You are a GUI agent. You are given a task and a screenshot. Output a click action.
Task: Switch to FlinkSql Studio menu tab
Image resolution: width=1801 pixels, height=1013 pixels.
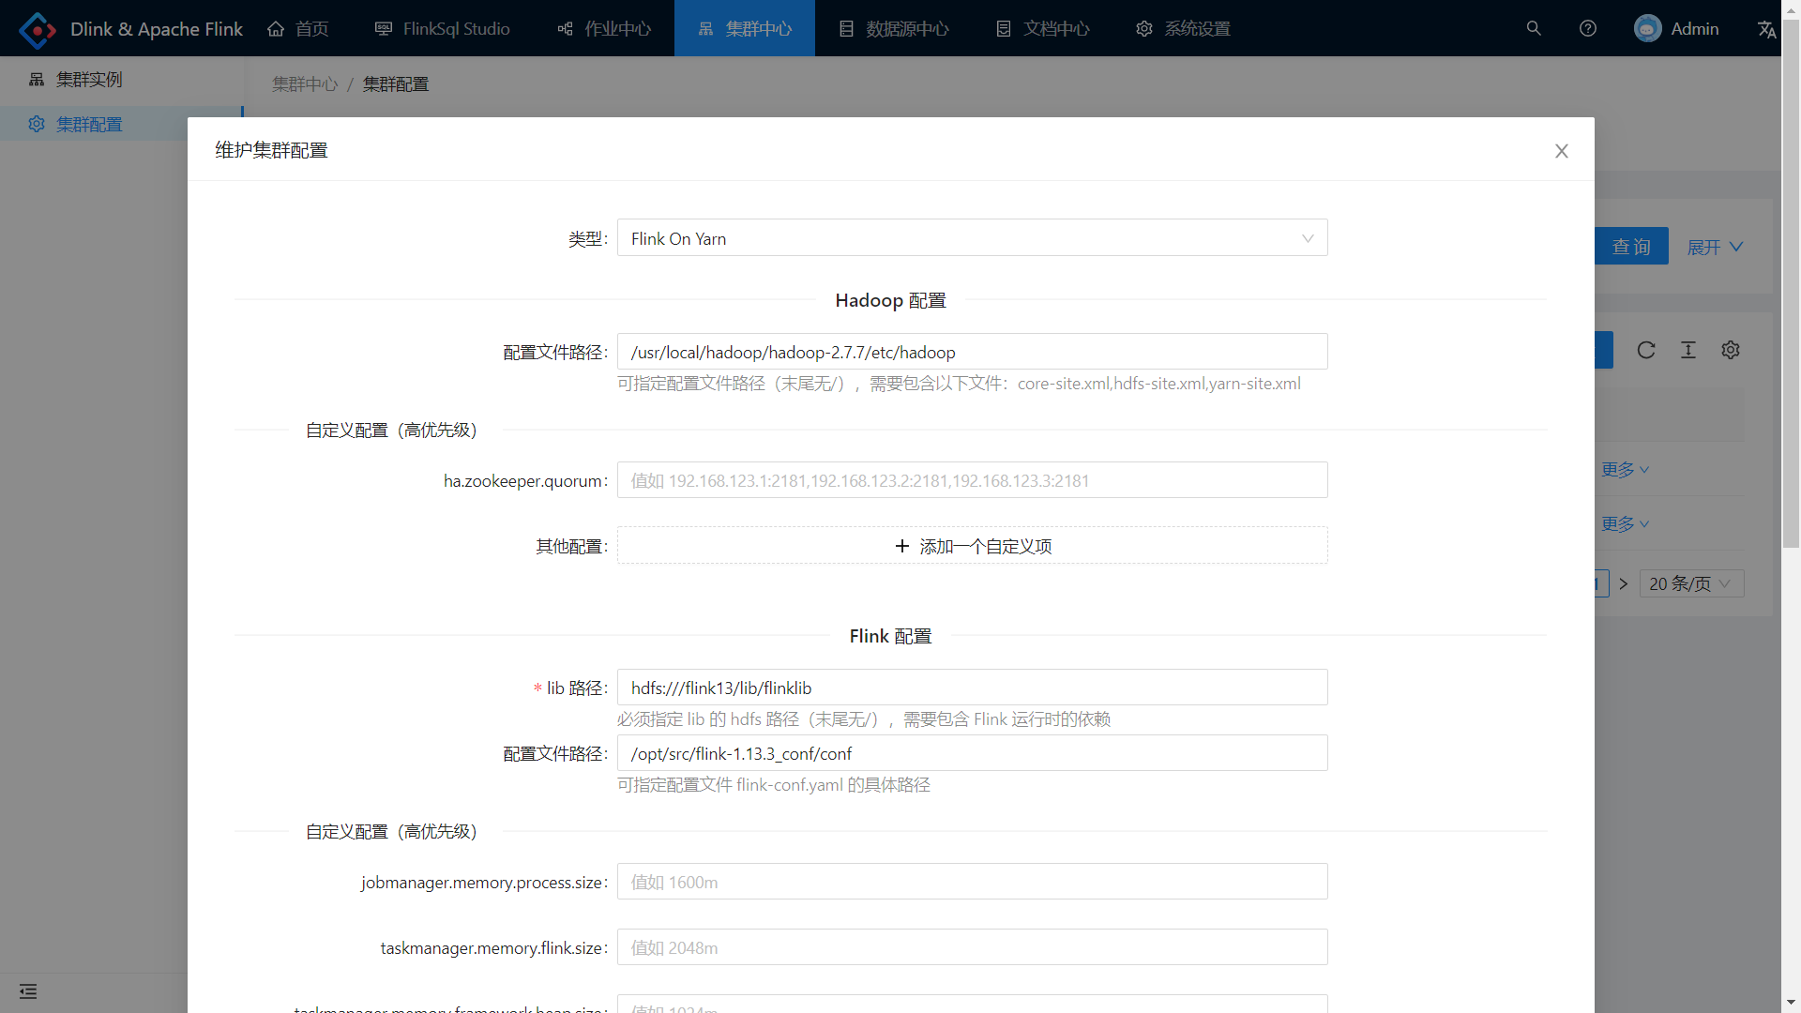click(x=442, y=29)
